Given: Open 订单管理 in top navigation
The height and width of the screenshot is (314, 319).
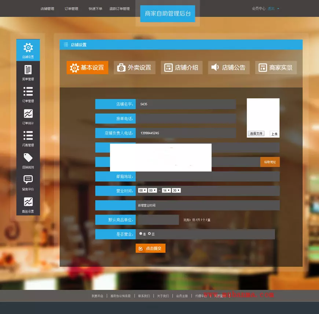Looking at the screenshot, I should click(71, 9).
